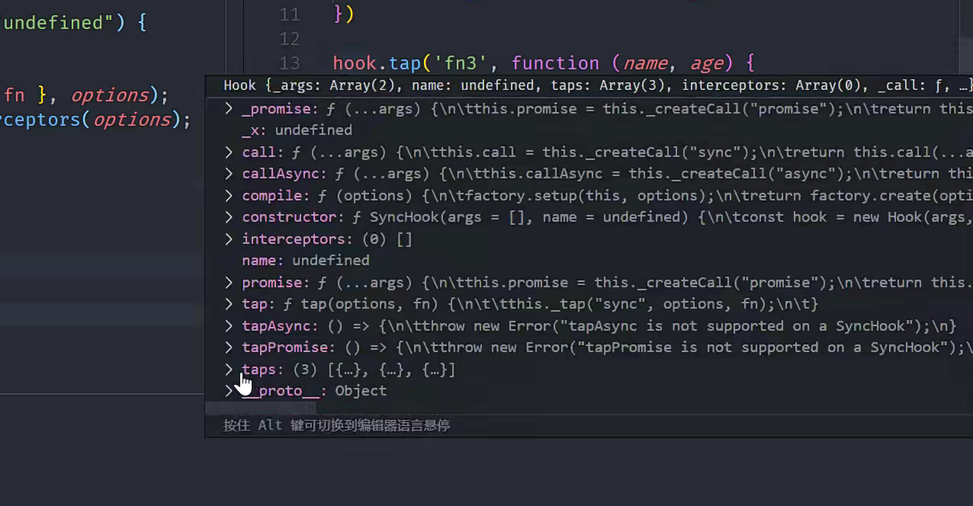This screenshot has width=973, height=506.
Task: Click the age parameter on line 13
Action: coord(705,63)
